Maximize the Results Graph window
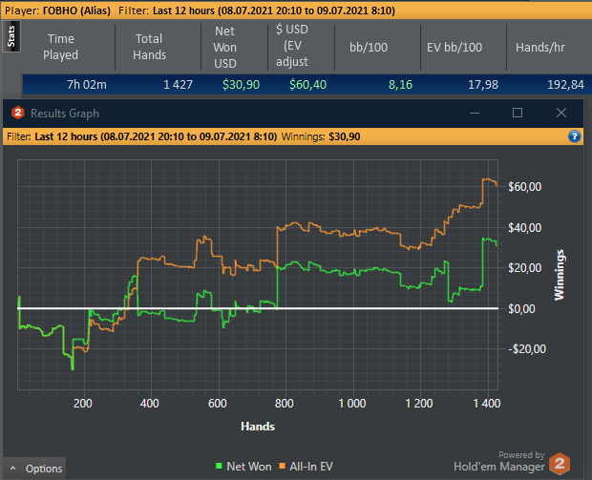592x480 pixels. point(518,113)
